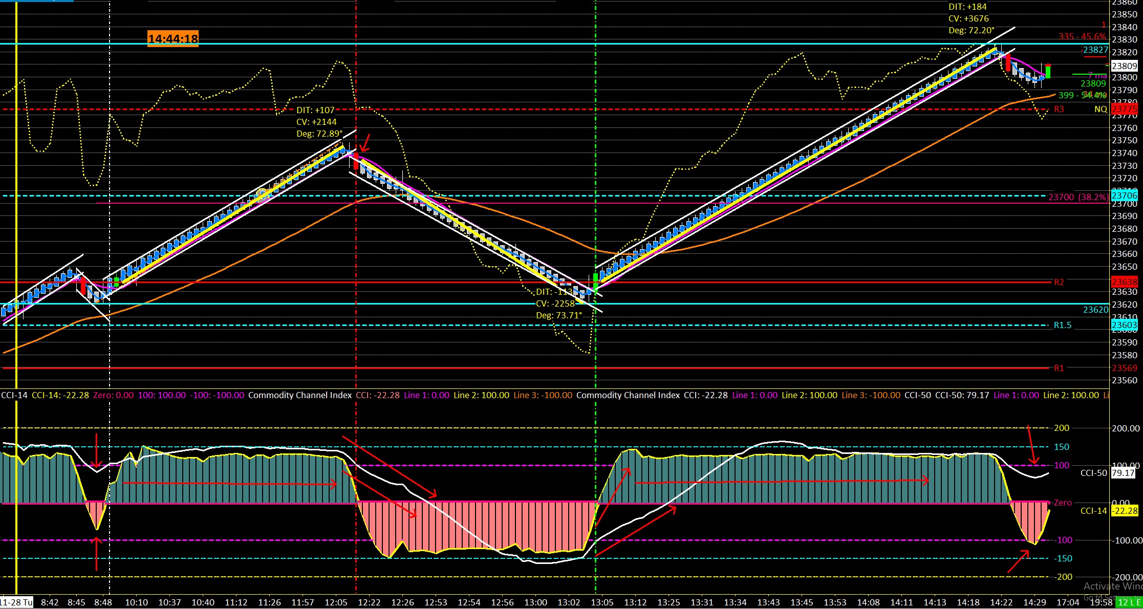The height and width of the screenshot is (609, 1143).
Task: Click the red up arrow below CCI dip at 8:48
Action: pyautogui.click(x=96, y=553)
